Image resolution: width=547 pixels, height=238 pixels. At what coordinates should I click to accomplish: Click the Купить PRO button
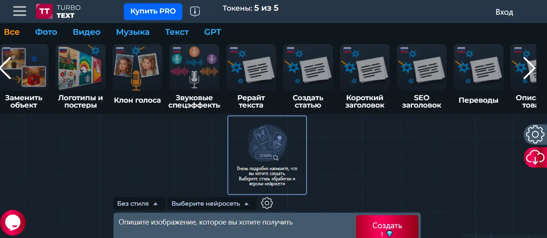click(x=153, y=11)
